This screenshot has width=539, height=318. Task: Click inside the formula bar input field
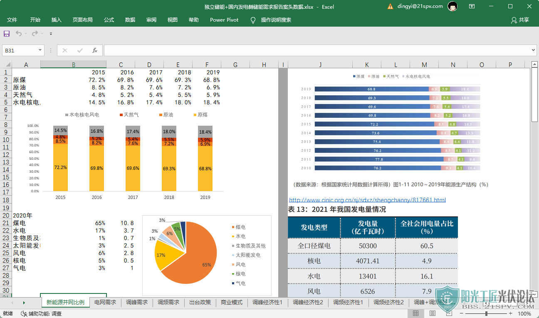[317, 50]
